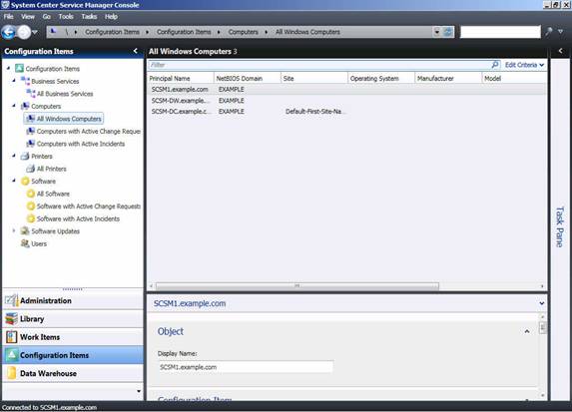Screen dimensions: 572x412
Task: Open the Edit Criteria dropdown
Action: pos(524,65)
